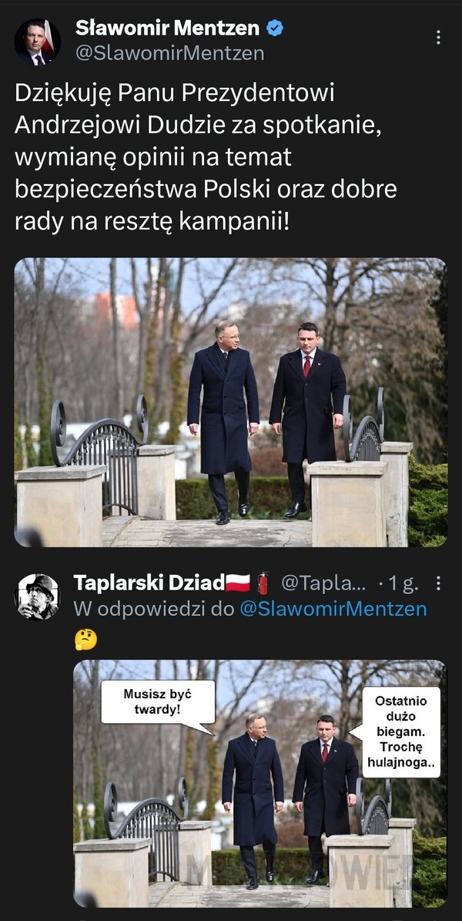Open Taplarski Dziad's soldier avatar
This screenshot has height=921, width=462.
point(38,597)
